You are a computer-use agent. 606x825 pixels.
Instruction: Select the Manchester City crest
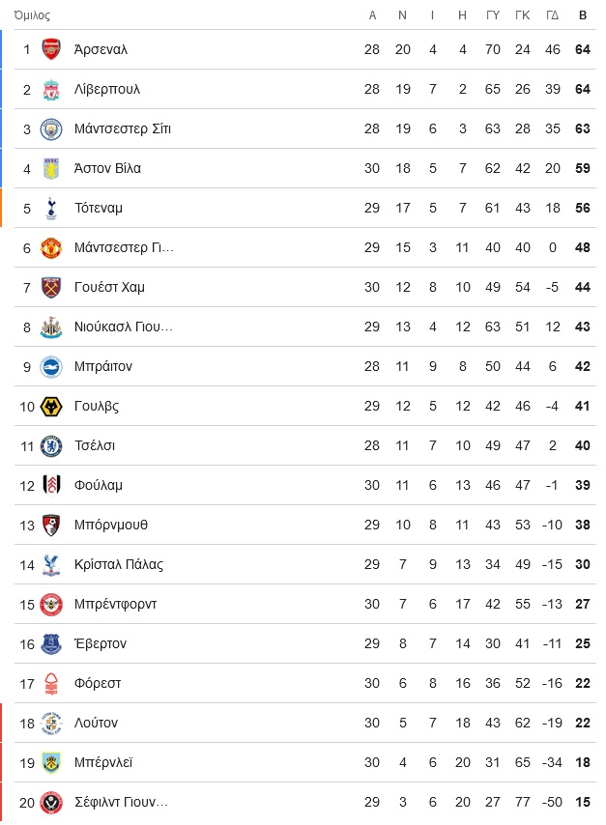[x=51, y=128]
